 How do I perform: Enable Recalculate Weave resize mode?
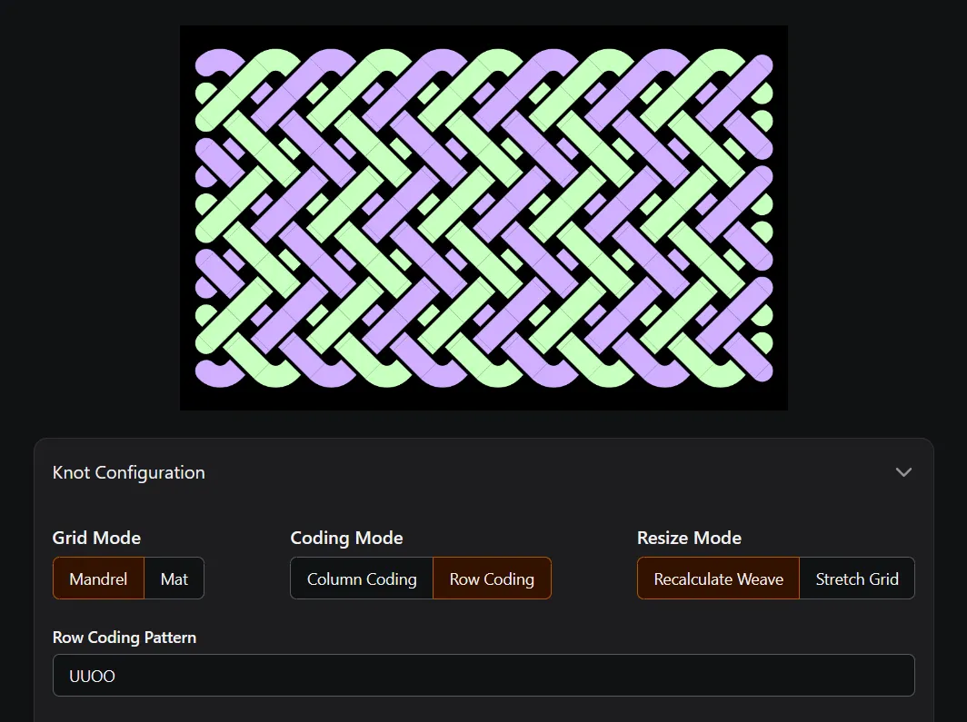pos(718,579)
